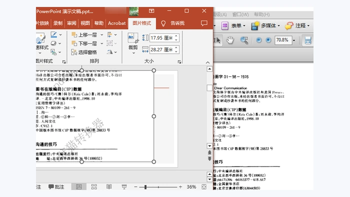Click the picture layout icon

53,52
